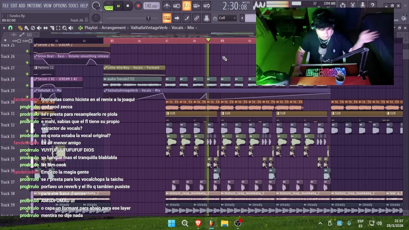Click the playhead marker on timeline

(x=208, y=40)
